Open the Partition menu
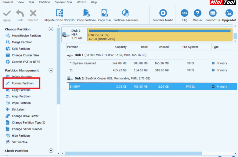The width and height of the screenshot is (238, 157). (44, 2)
